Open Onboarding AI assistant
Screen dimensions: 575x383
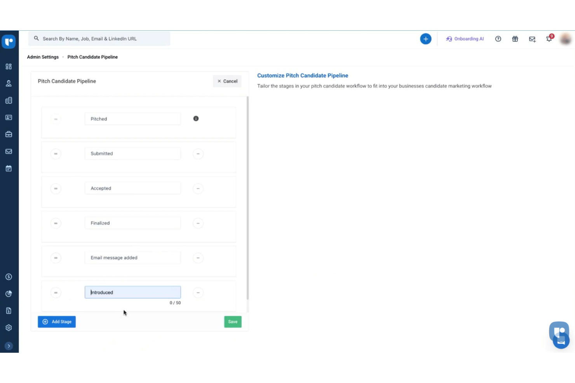click(465, 39)
